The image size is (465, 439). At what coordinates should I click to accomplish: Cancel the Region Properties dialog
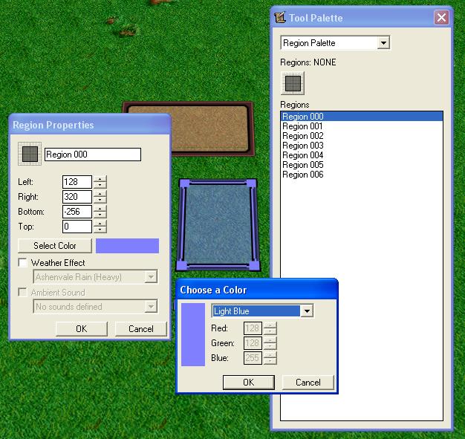click(x=141, y=329)
